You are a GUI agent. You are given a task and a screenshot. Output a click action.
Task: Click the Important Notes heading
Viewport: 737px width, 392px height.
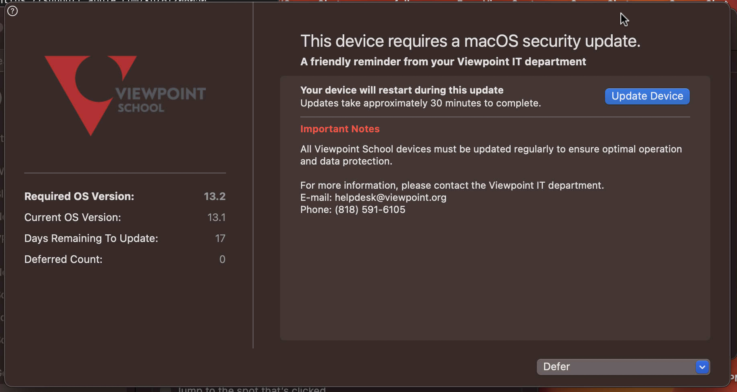[x=340, y=129]
